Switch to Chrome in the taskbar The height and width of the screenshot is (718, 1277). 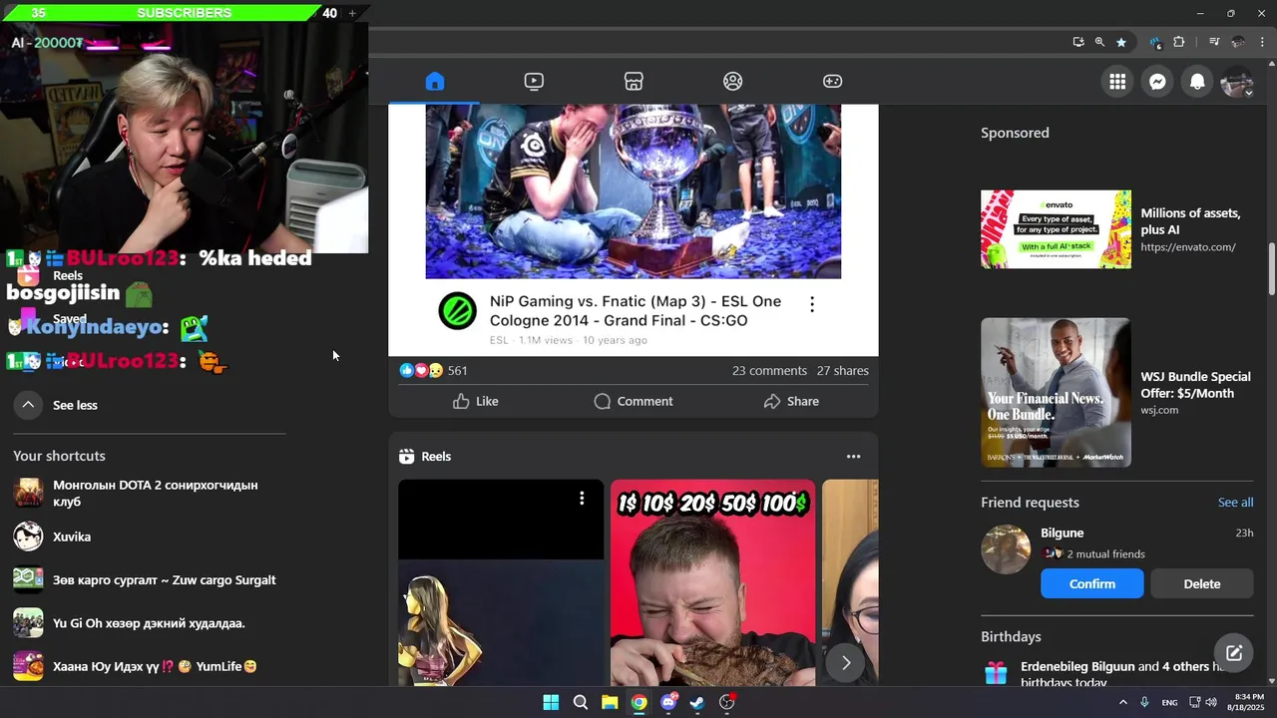click(x=638, y=702)
